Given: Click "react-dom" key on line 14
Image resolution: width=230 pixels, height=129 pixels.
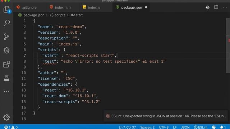Looking at the screenshot, I should (55, 96).
